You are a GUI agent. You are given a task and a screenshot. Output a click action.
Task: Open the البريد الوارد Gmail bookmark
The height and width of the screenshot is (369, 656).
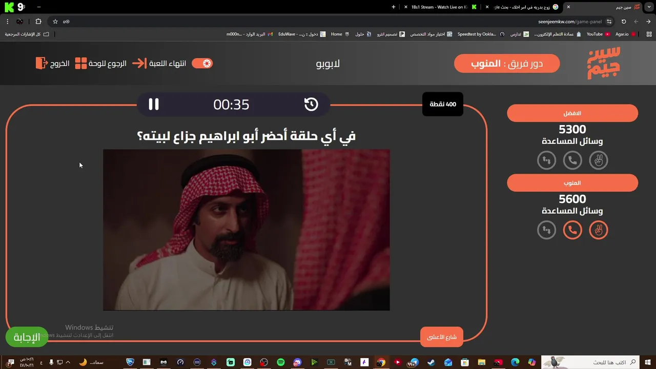point(251,34)
